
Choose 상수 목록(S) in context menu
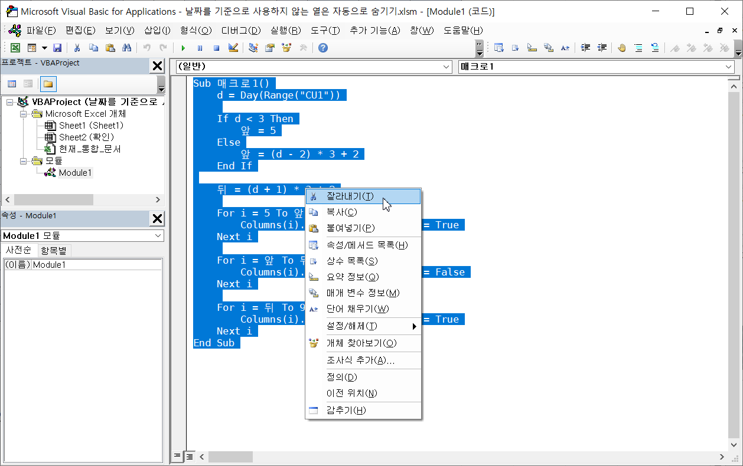(363, 261)
